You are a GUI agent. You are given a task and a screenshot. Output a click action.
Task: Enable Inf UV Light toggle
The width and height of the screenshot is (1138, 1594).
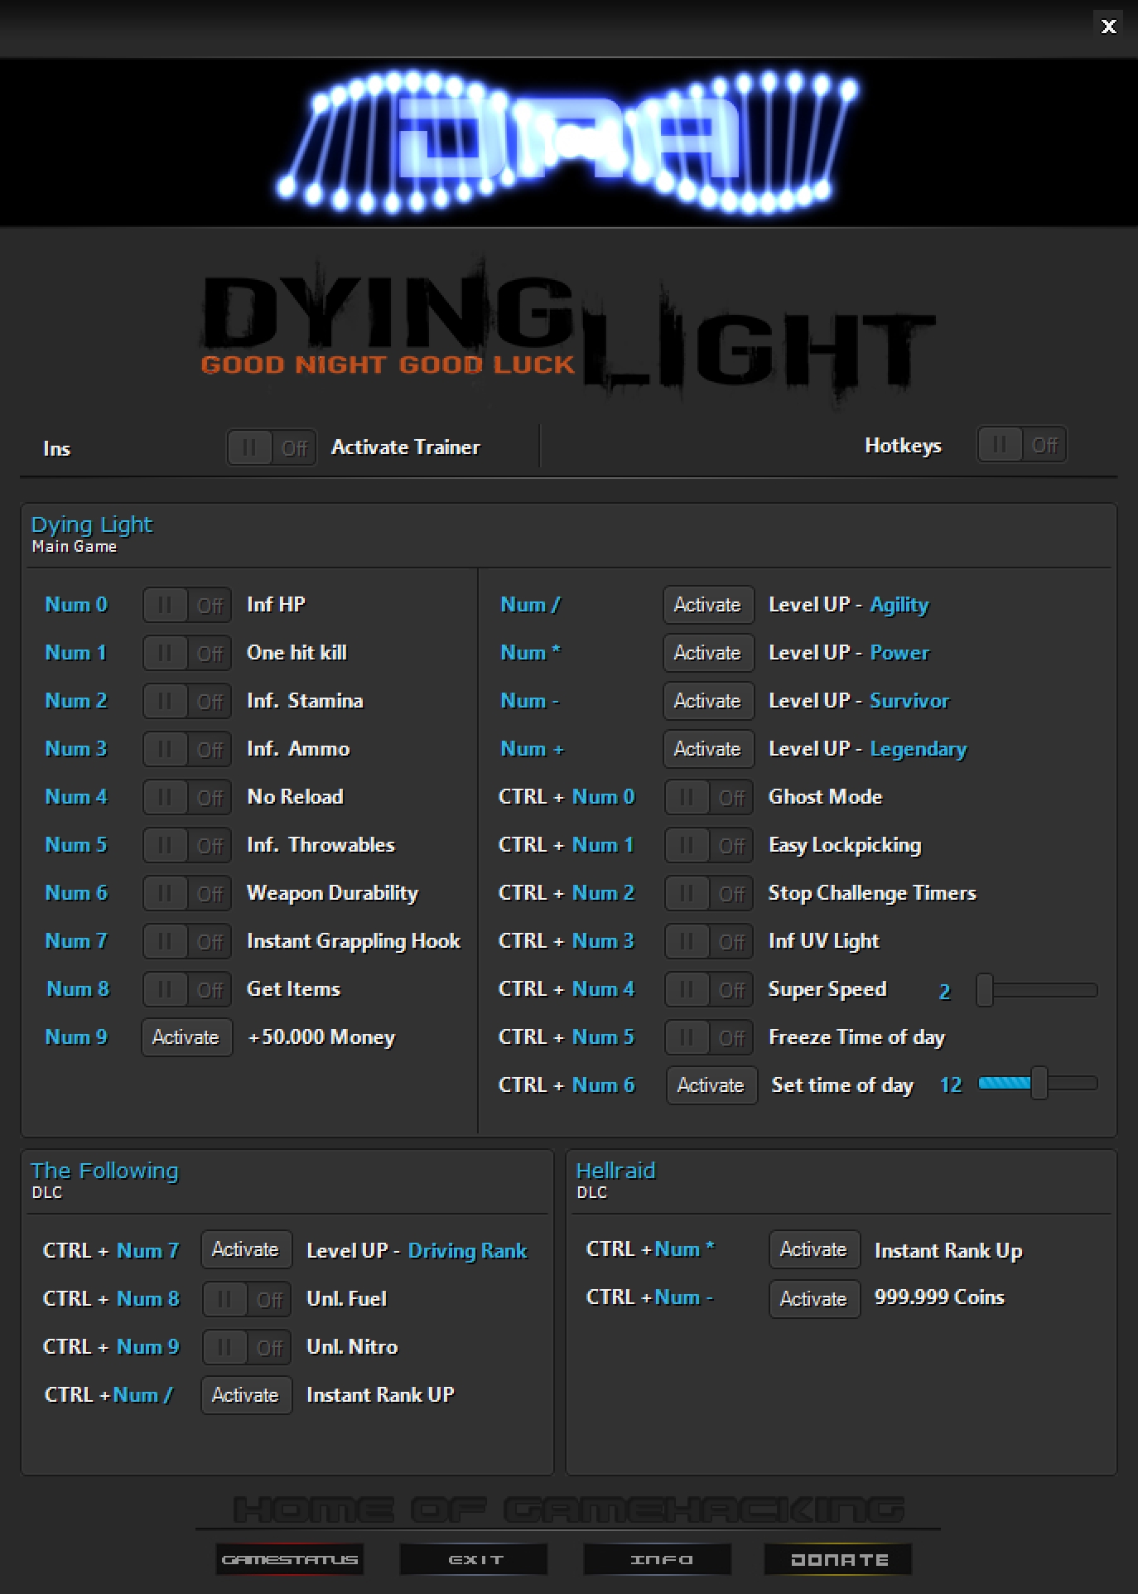709,941
